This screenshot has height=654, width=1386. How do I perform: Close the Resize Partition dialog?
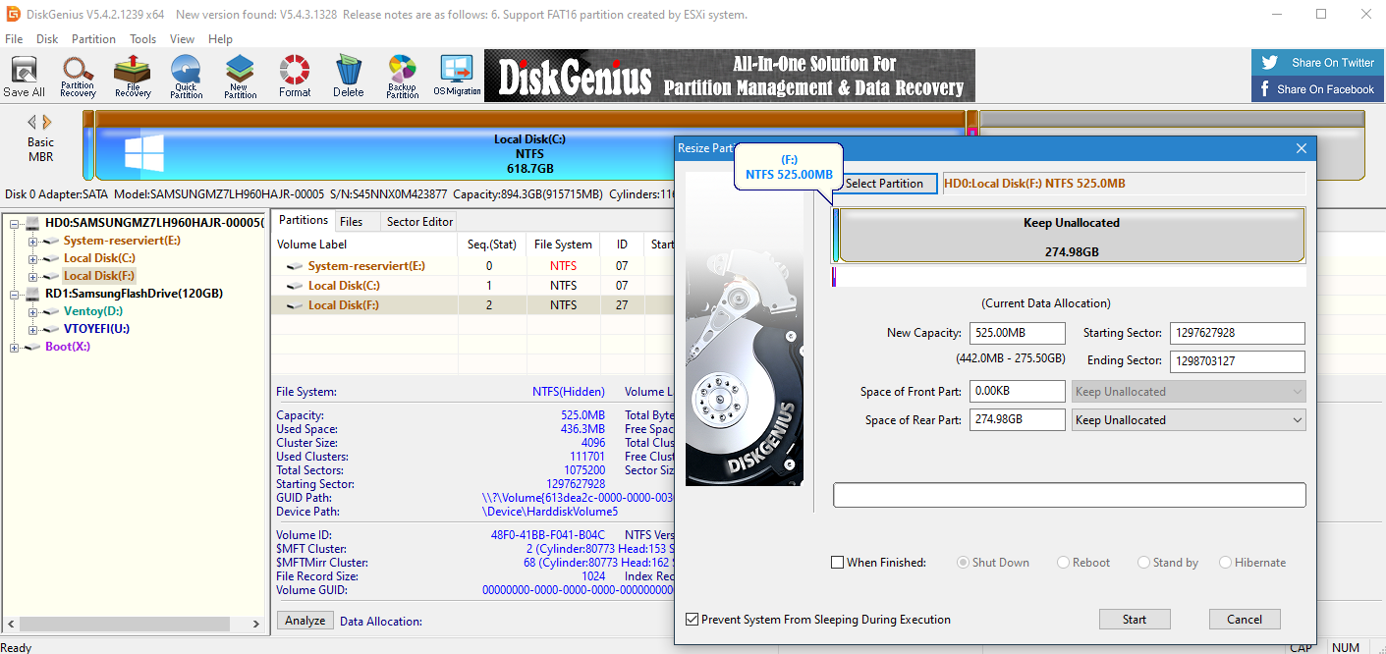click(1302, 148)
